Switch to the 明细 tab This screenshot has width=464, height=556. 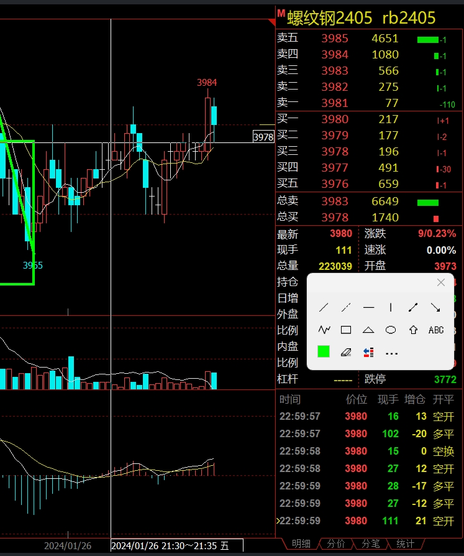click(301, 544)
